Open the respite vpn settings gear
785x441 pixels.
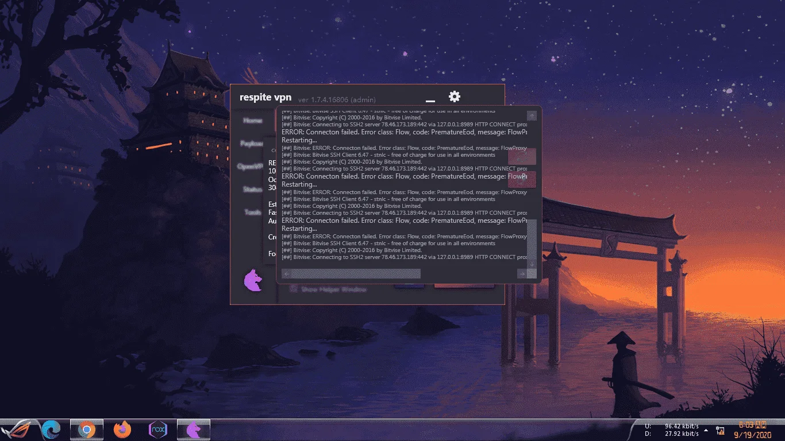454,96
